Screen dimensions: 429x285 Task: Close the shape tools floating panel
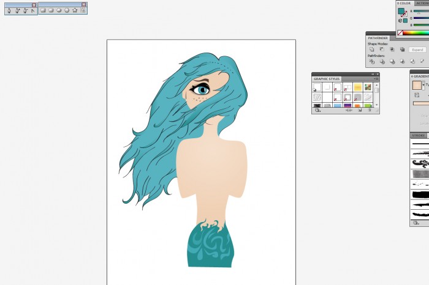84,4
